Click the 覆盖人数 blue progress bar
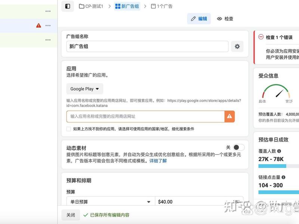This screenshot has width=299, height=224. point(272,166)
